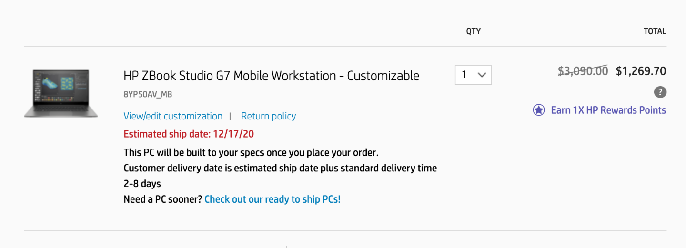Click the gray question mark help icon
The width and height of the screenshot is (686, 248).
point(660,92)
